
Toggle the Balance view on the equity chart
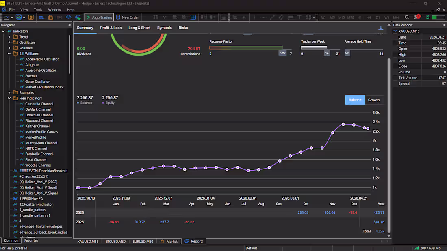point(355,100)
